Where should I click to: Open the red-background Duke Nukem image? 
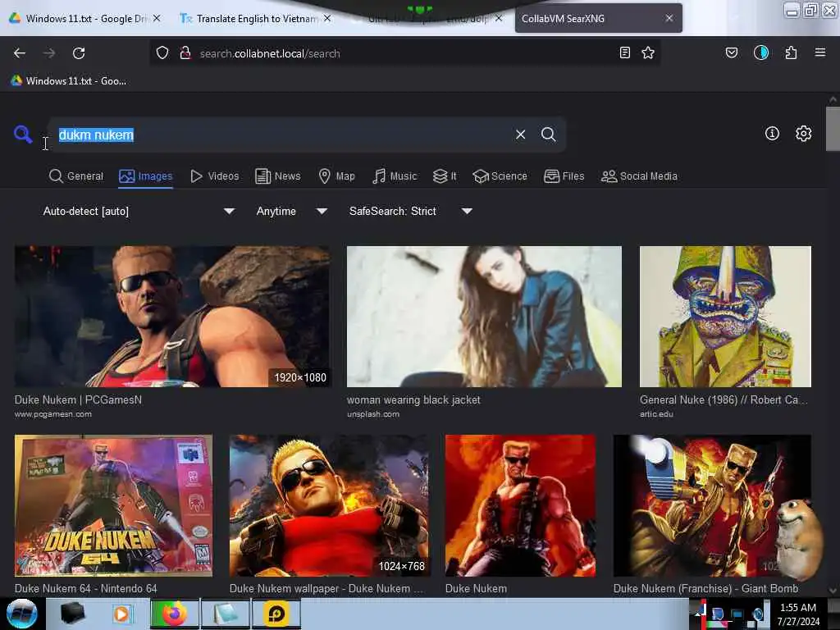pyautogui.click(x=520, y=505)
